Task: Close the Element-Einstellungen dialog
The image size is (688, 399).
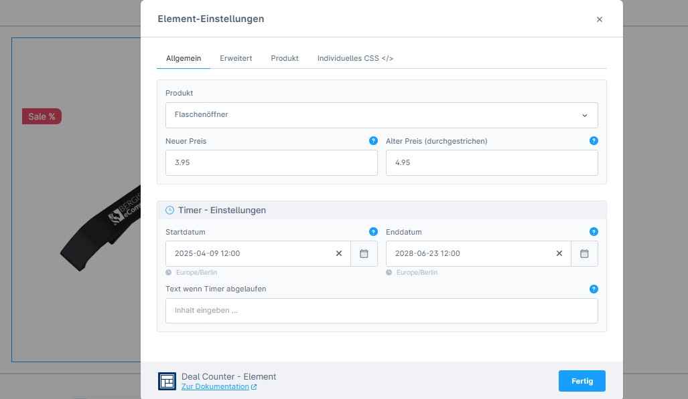Action: point(600,19)
